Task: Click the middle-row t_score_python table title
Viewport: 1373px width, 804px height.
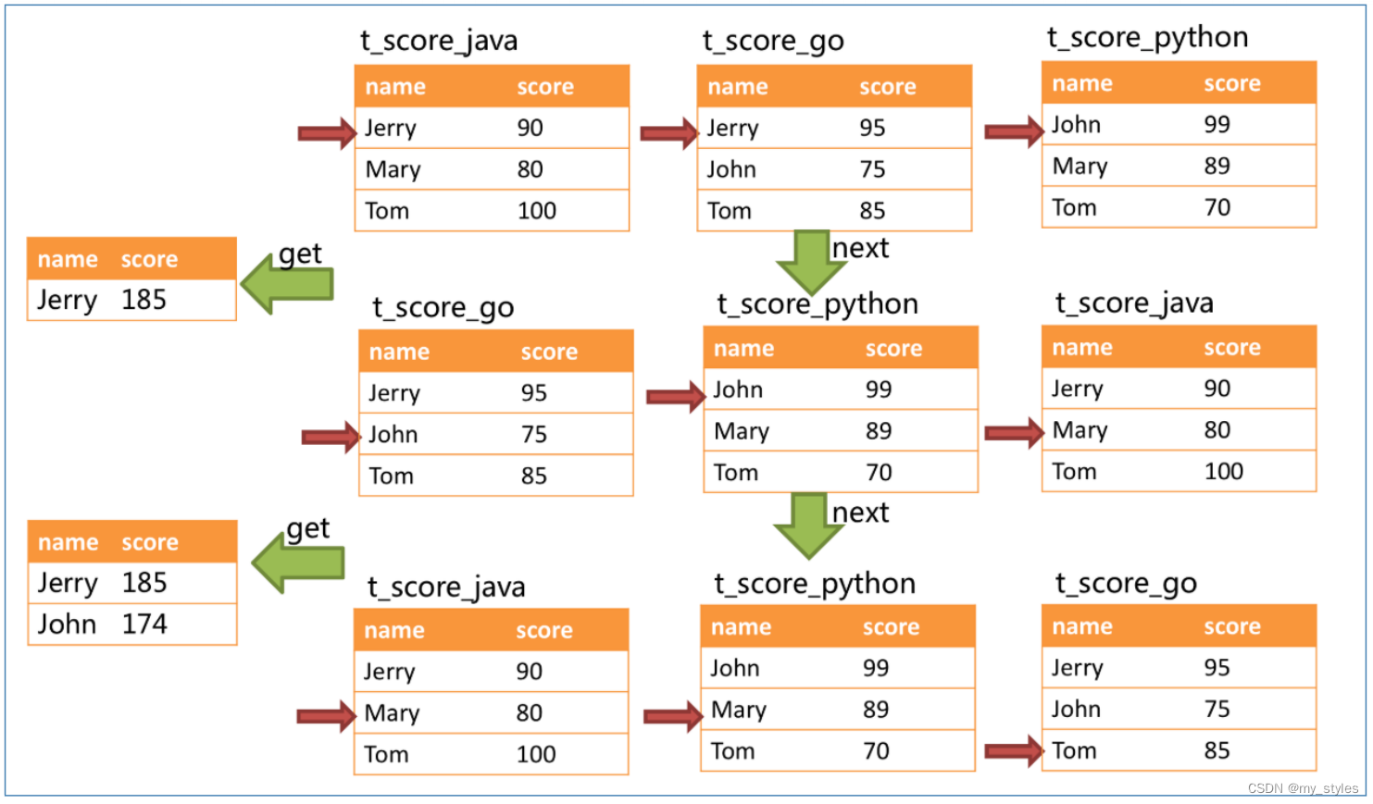Action: 818,304
